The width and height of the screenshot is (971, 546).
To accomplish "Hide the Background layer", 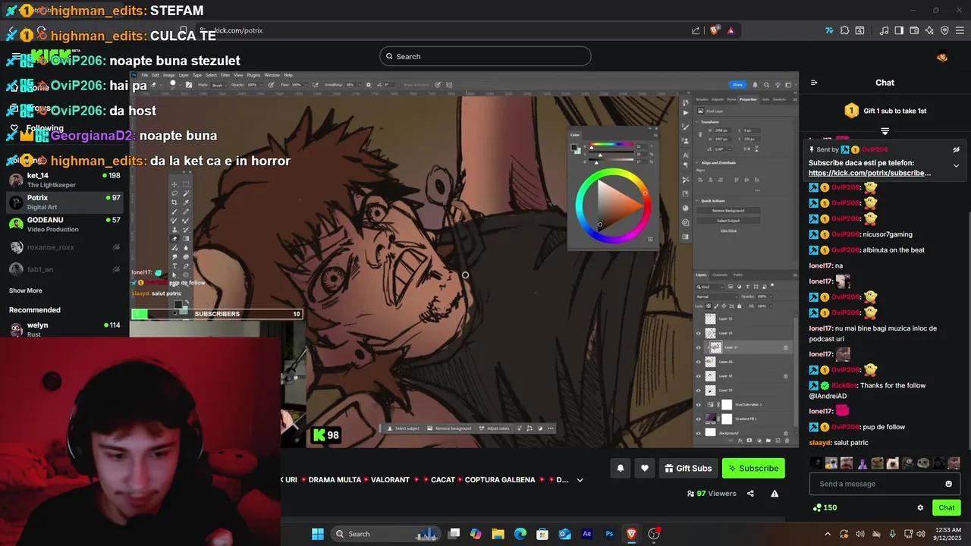I will coord(699,433).
